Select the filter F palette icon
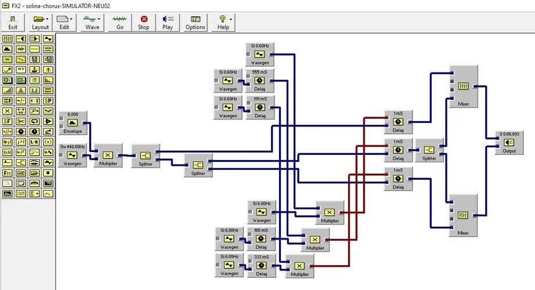The width and height of the screenshot is (535, 290). click(x=7, y=101)
